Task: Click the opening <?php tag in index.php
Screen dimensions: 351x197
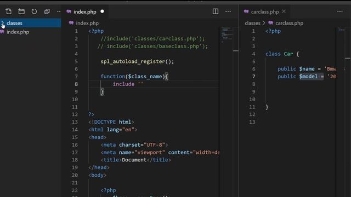Action: tap(96, 31)
